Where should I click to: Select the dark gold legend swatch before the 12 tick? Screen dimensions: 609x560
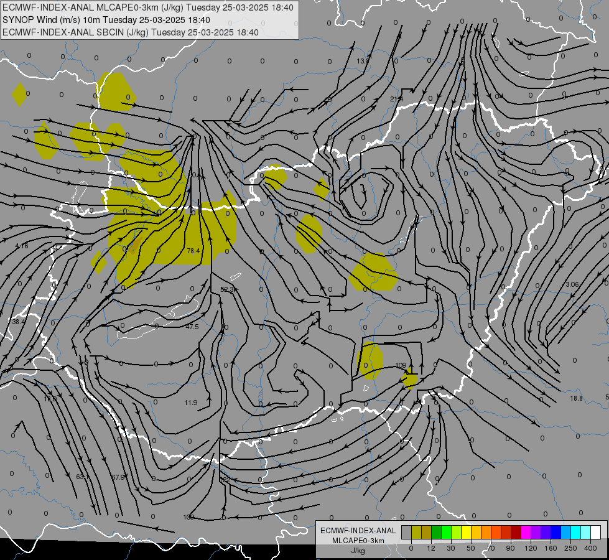(427, 532)
